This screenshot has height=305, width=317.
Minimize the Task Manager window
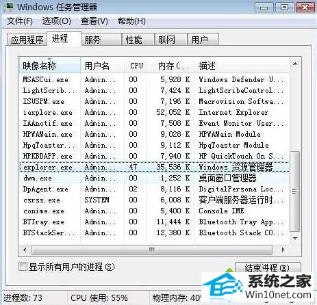click(264, 8)
